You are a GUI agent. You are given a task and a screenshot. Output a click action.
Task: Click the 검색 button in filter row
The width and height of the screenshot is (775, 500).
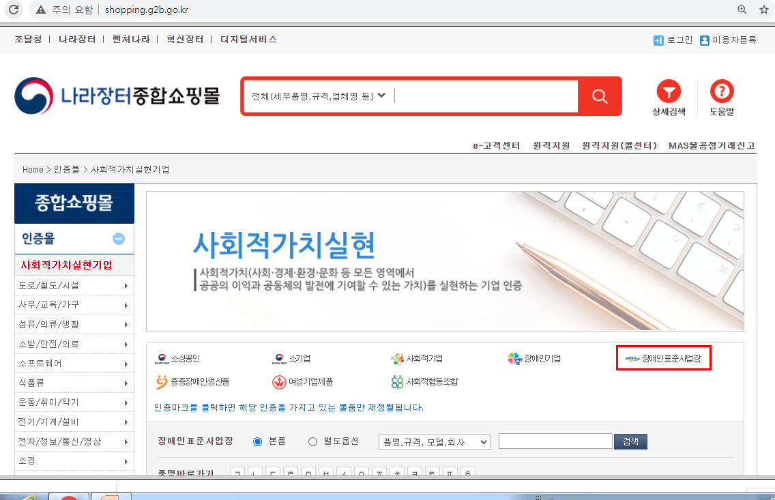click(x=630, y=442)
